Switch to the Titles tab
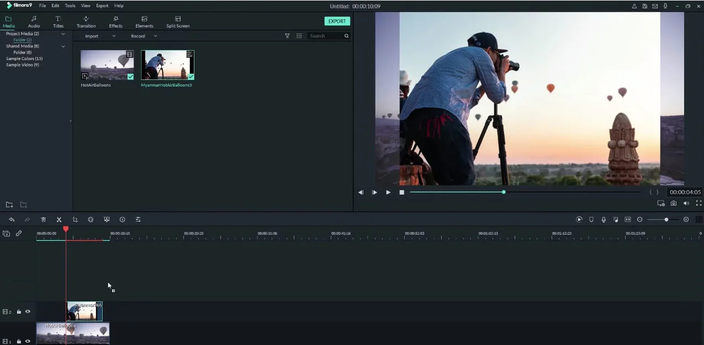 (58, 22)
